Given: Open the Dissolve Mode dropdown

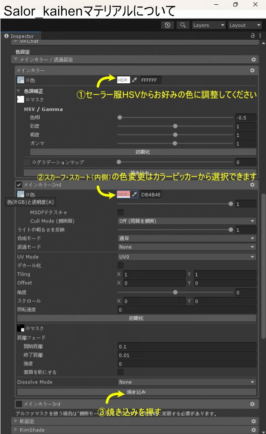Looking at the screenshot, I should (x=187, y=382).
